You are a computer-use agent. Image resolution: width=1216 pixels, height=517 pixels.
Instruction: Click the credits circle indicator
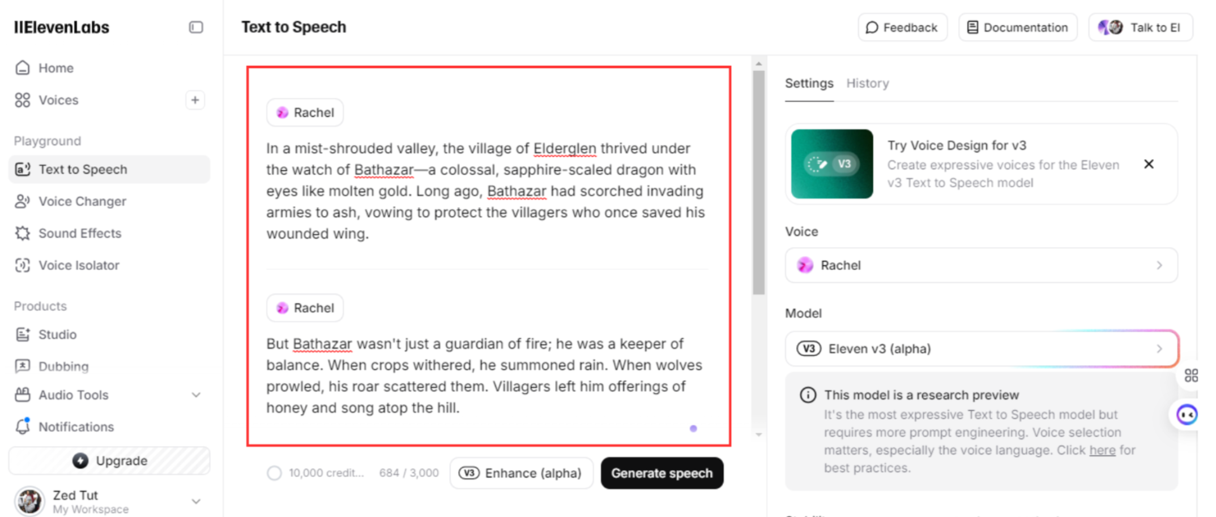[275, 473]
